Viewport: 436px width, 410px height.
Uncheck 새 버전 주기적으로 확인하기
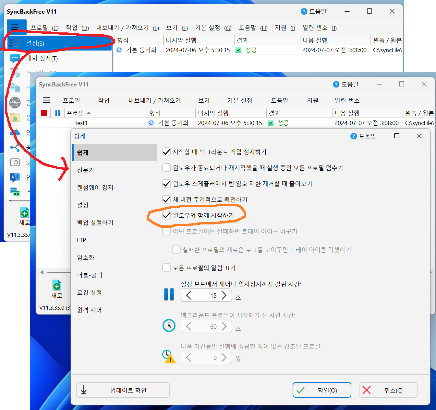[166, 199]
